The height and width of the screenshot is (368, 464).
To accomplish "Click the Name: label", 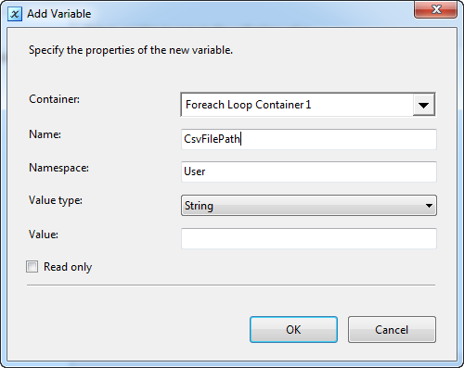I will tap(45, 134).
